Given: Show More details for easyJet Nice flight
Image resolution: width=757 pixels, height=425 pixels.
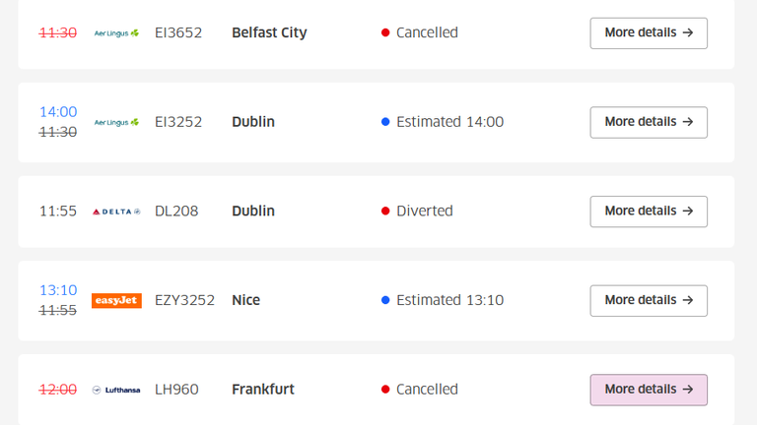Looking at the screenshot, I should click(648, 300).
